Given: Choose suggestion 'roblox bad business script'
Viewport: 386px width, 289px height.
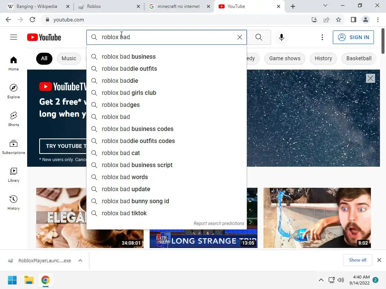Looking at the screenshot, I should [x=166, y=165].
